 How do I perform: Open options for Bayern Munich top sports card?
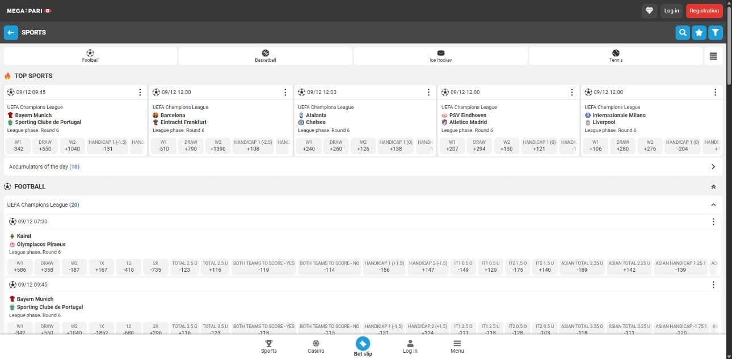pos(140,92)
